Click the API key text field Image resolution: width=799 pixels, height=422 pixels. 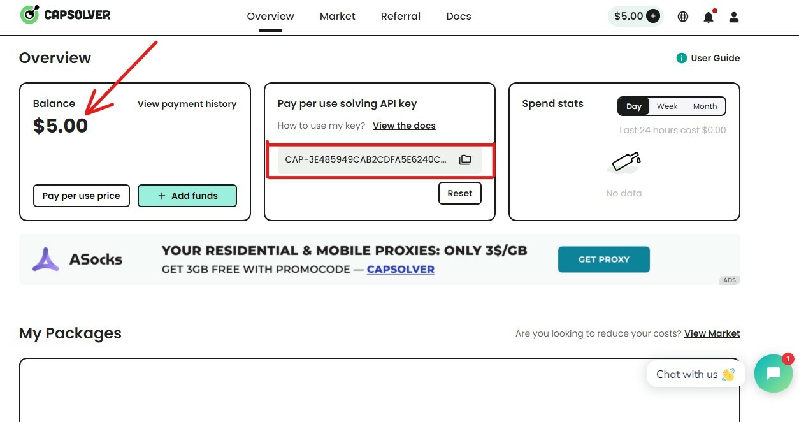click(x=366, y=159)
